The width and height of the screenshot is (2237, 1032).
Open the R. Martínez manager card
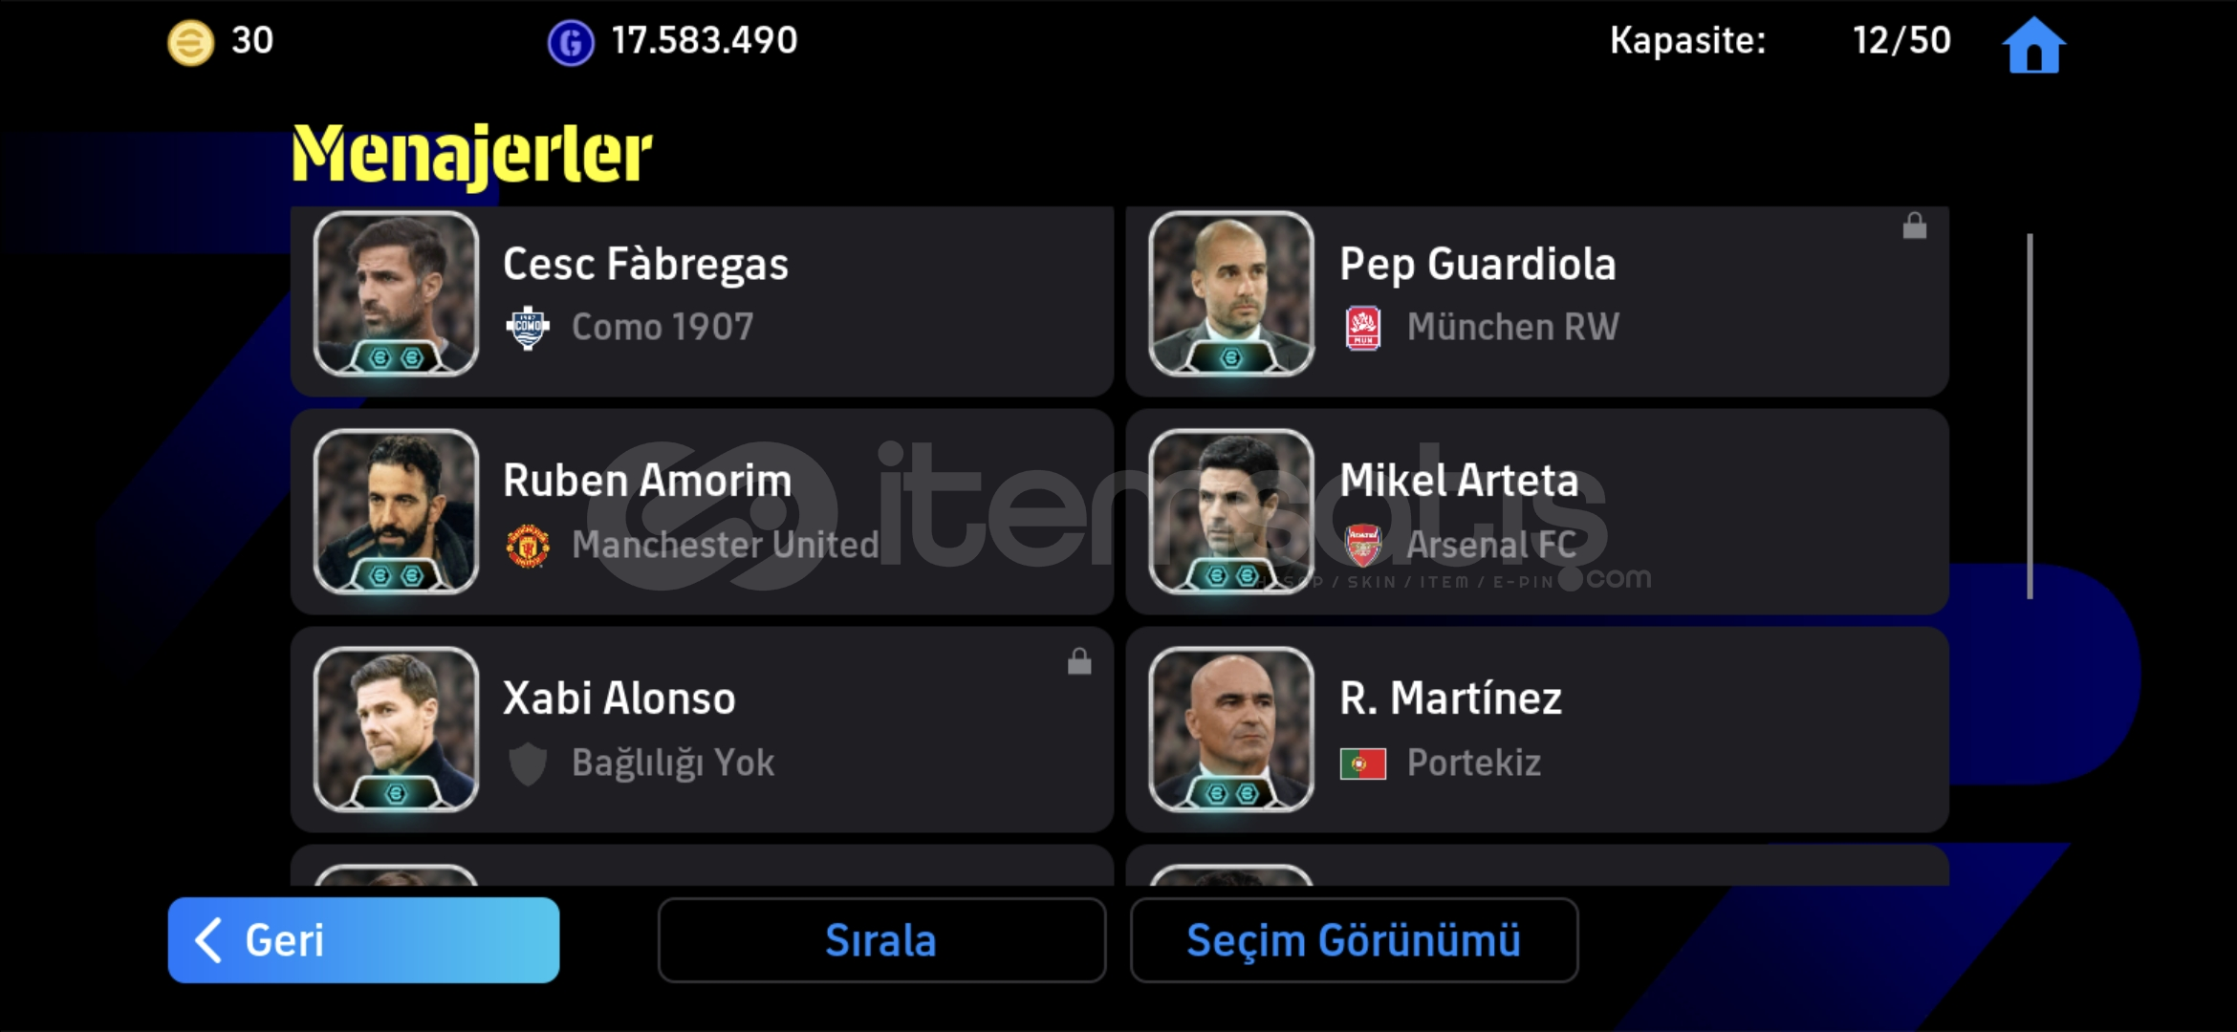point(1537,729)
